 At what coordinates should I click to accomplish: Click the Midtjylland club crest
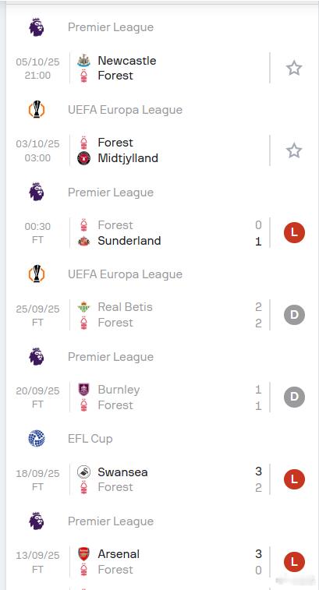[83, 158]
